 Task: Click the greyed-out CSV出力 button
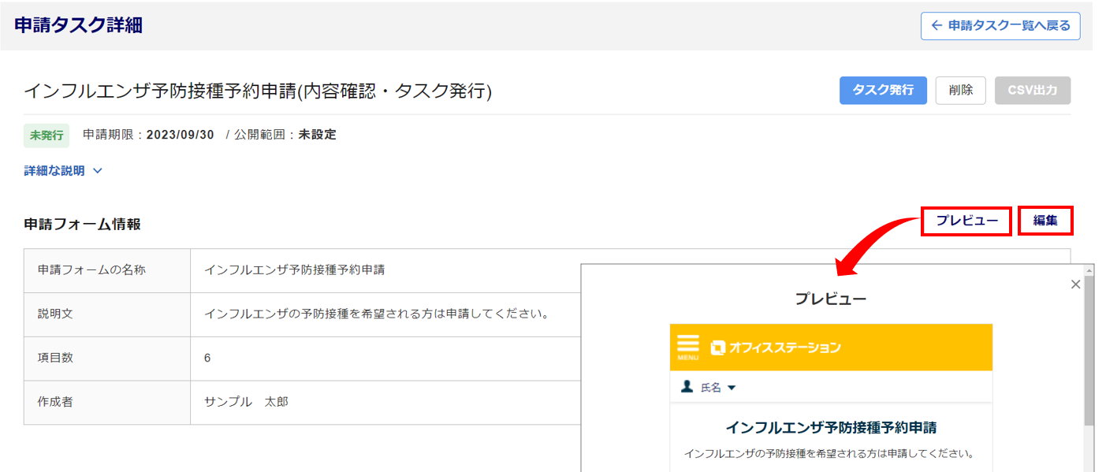pos(1033,91)
